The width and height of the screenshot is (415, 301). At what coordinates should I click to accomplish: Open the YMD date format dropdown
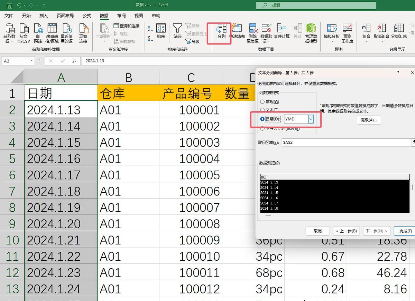(x=311, y=119)
